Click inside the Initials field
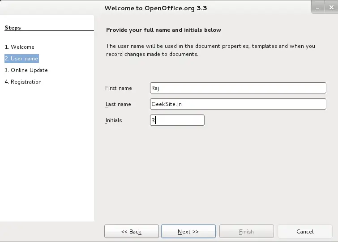Image resolution: width=338 pixels, height=242 pixels. pos(177,120)
